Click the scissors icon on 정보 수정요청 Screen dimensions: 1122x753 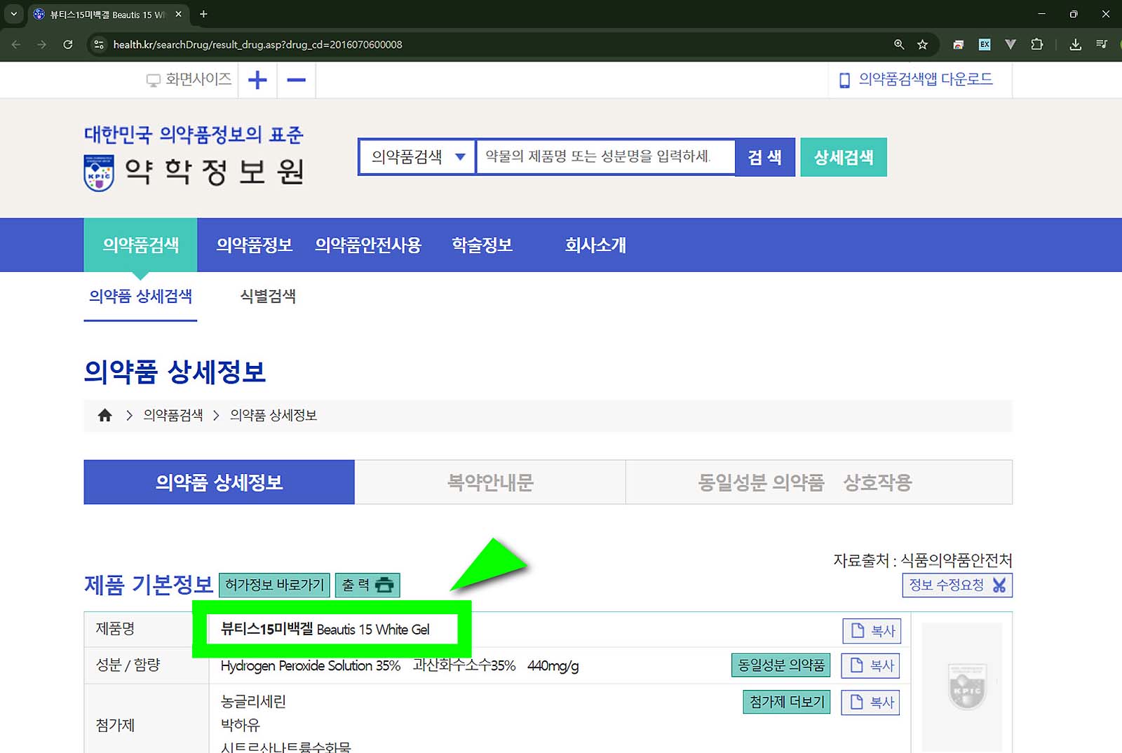[x=1000, y=585]
